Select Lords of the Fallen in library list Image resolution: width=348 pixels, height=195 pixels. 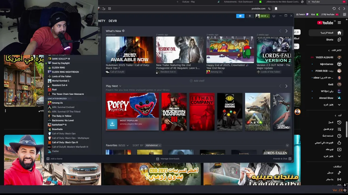61,76
